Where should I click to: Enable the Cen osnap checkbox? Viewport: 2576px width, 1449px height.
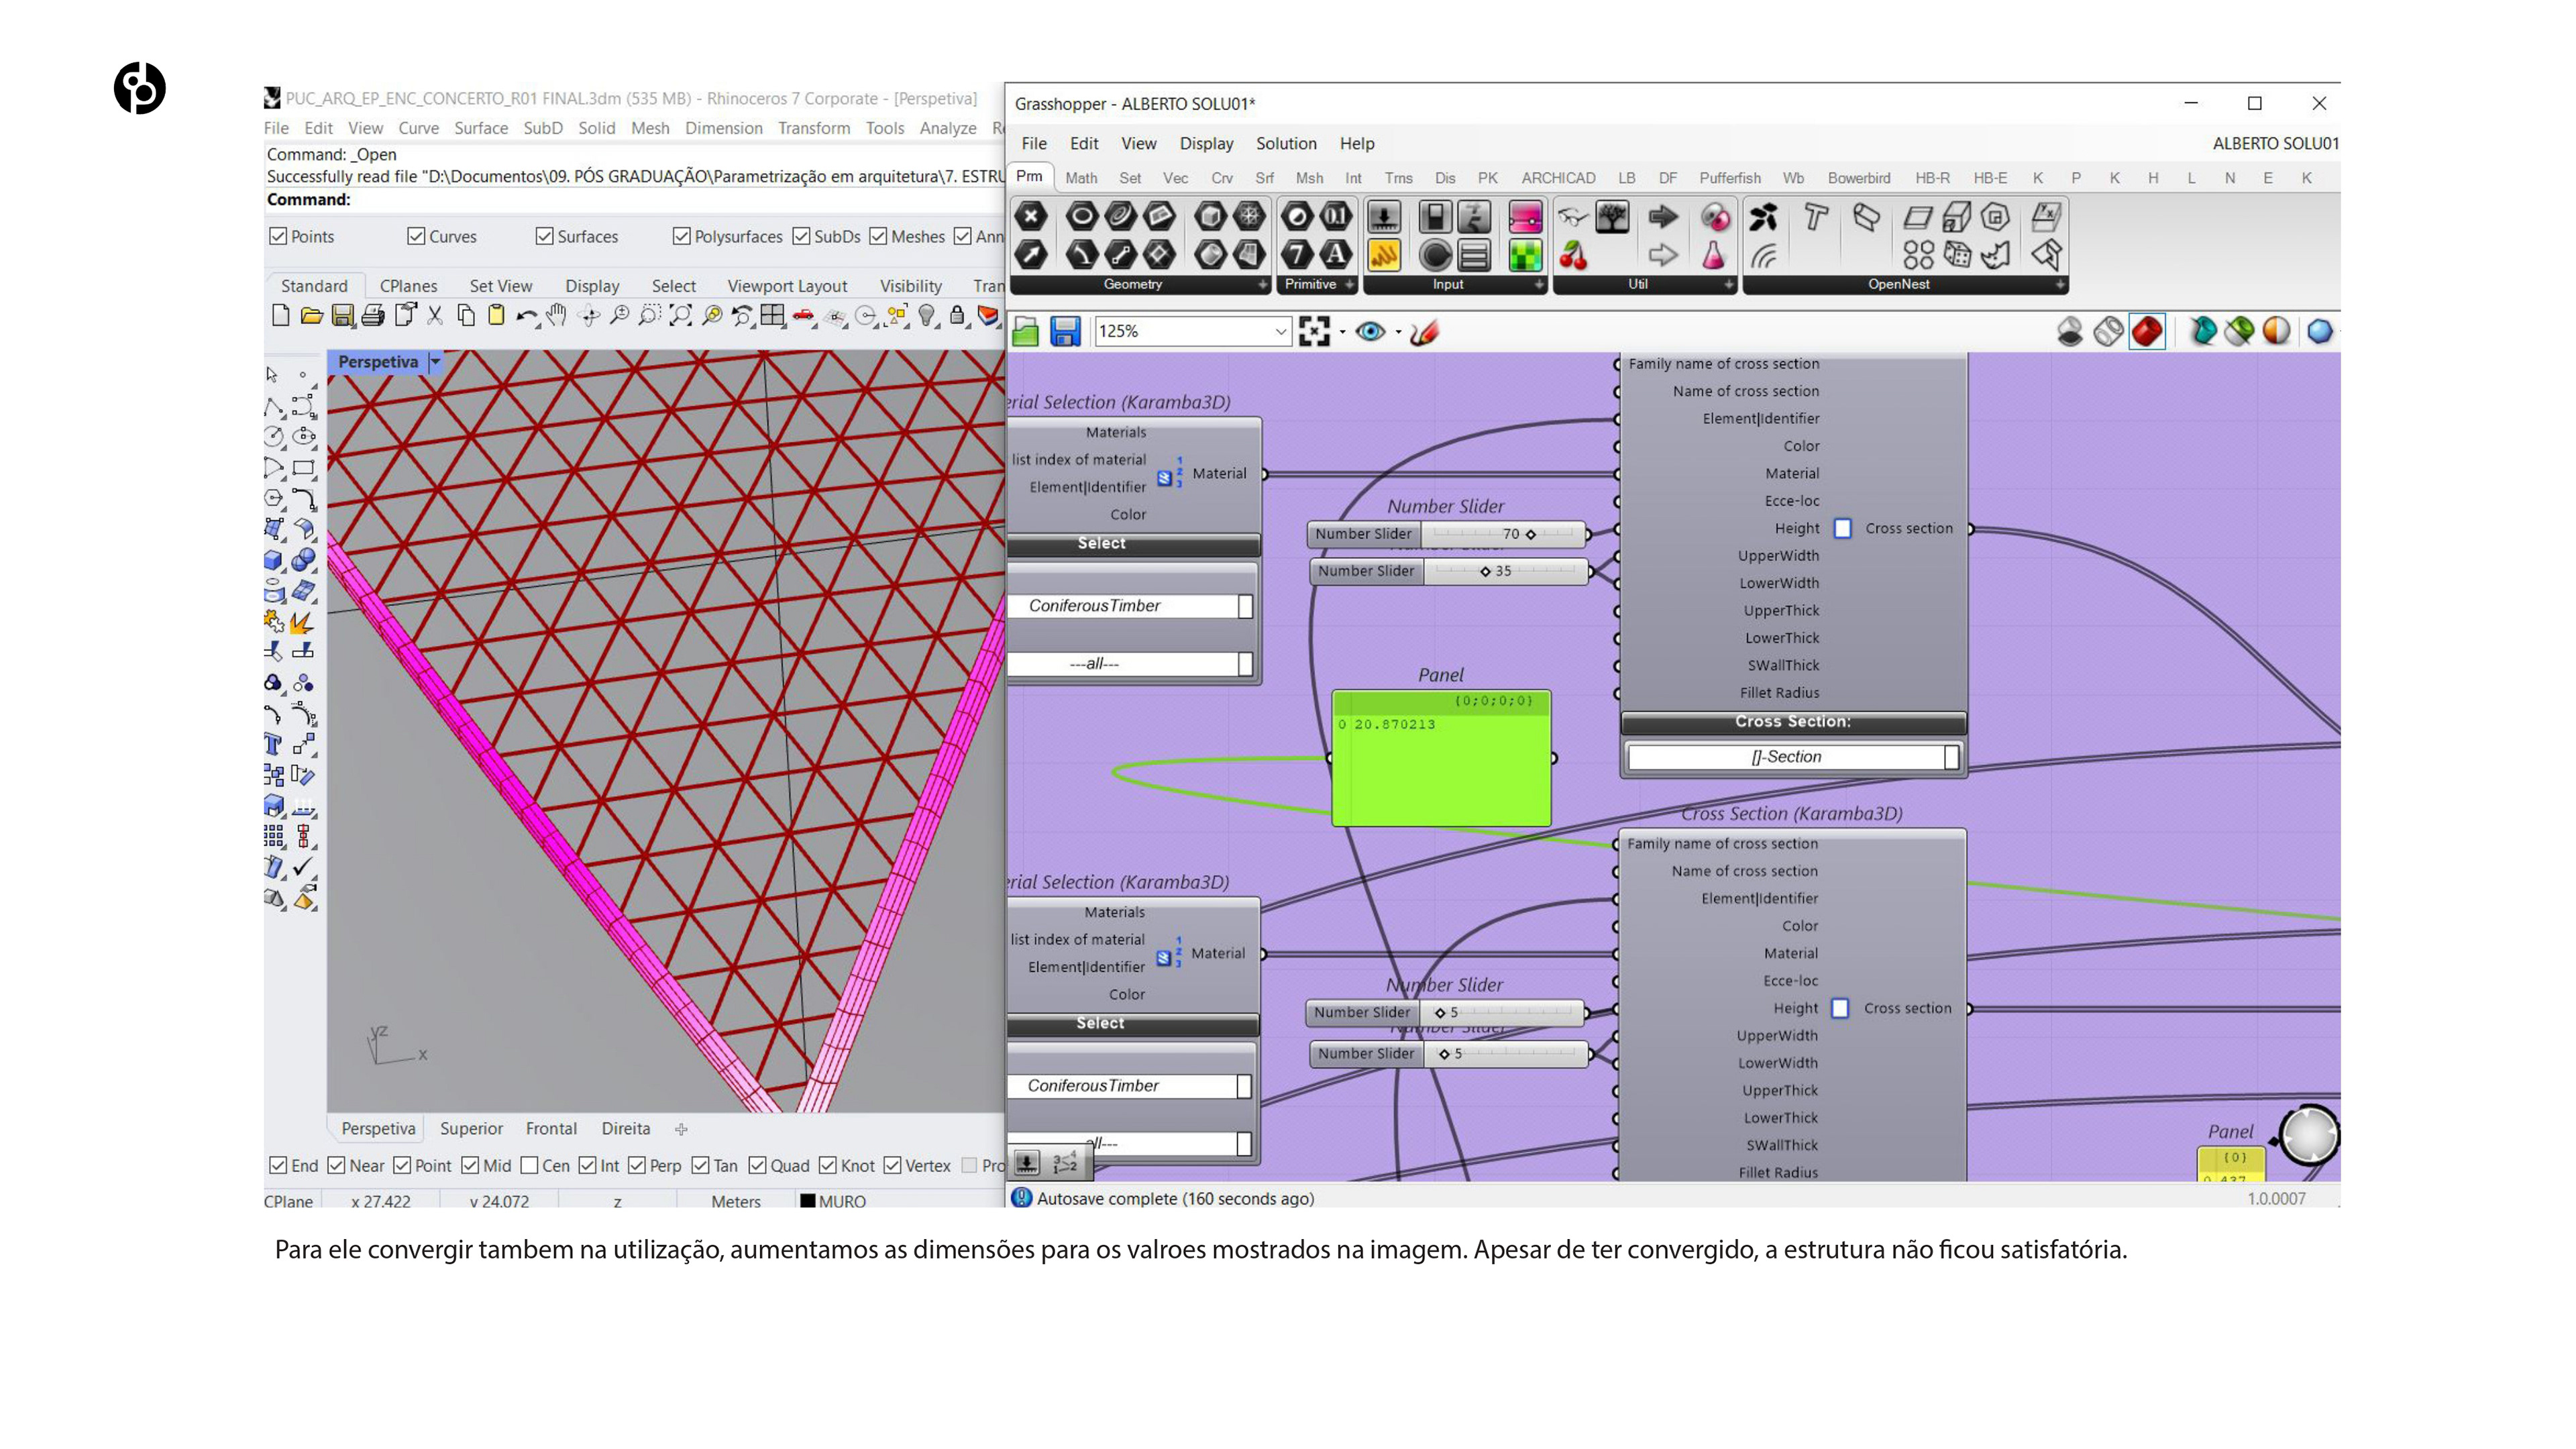[x=530, y=1165]
